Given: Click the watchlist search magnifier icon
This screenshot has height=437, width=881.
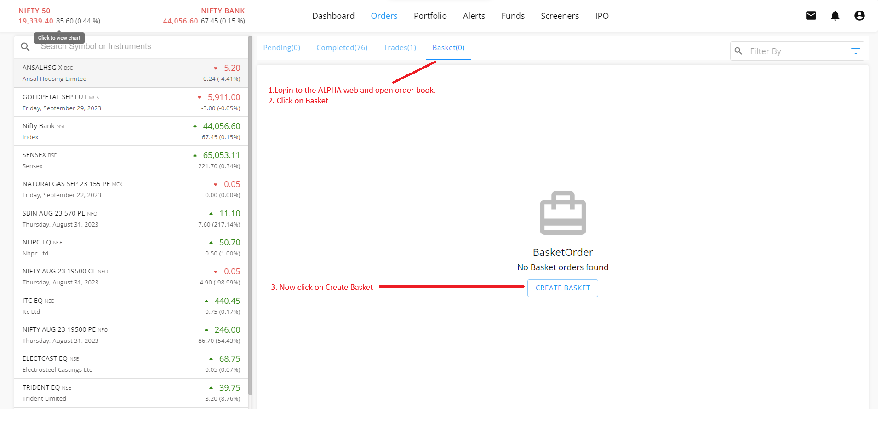Looking at the screenshot, I should (x=25, y=47).
